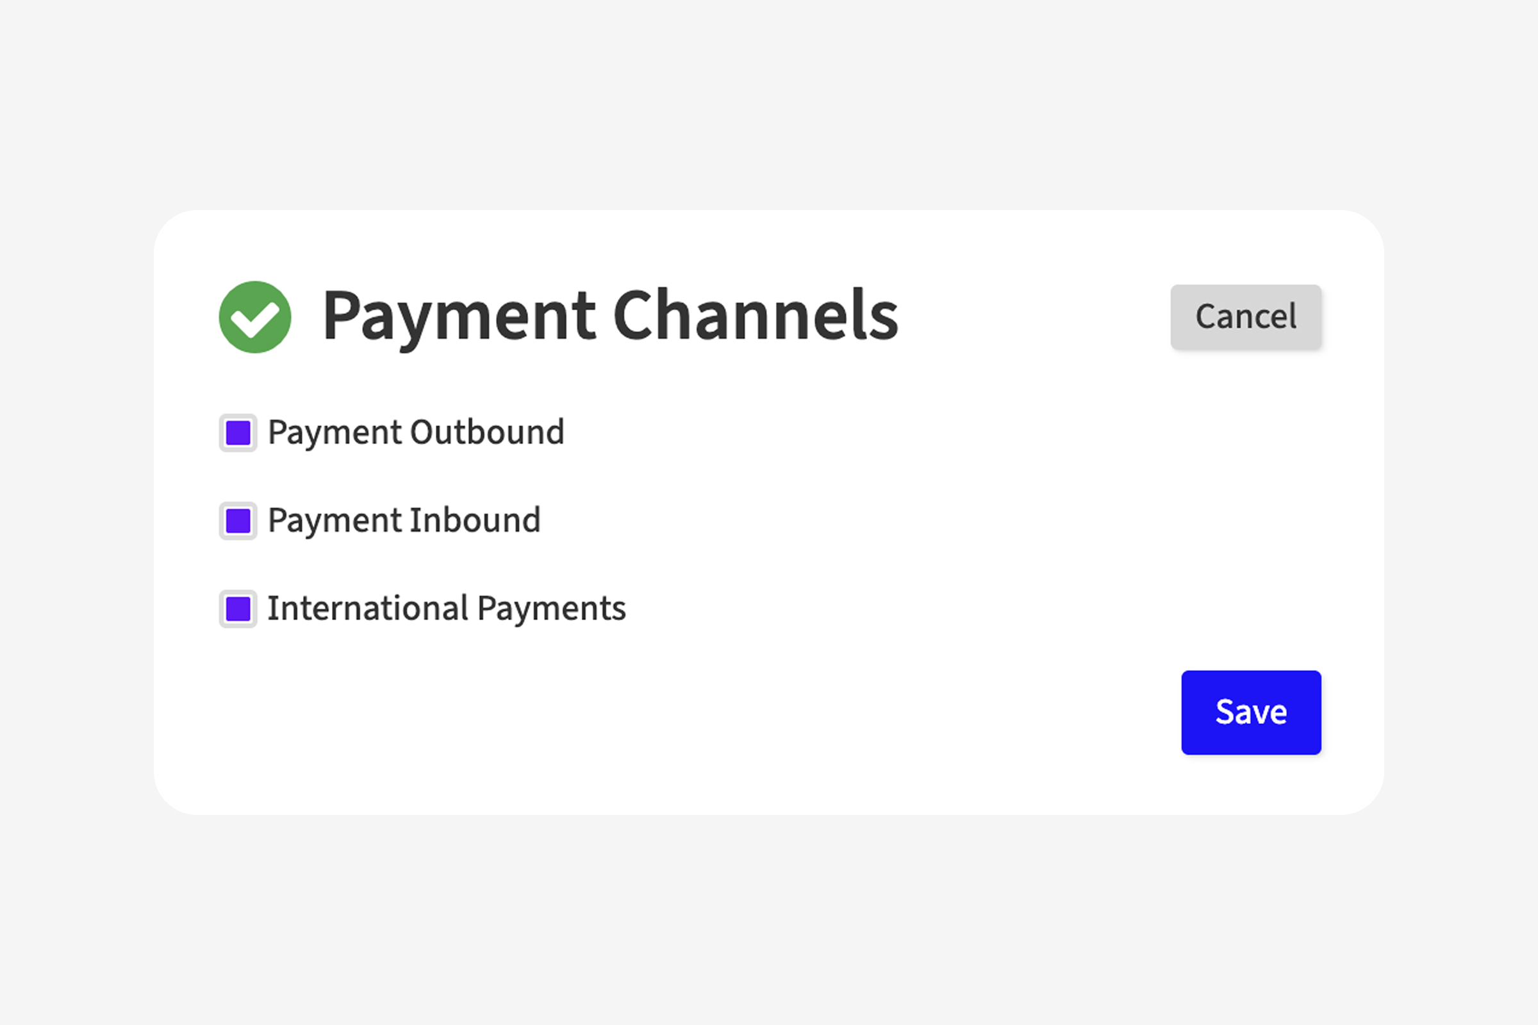The width and height of the screenshot is (1538, 1025).
Task: Disable the Payment Outbound channel
Action: tap(238, 433)
